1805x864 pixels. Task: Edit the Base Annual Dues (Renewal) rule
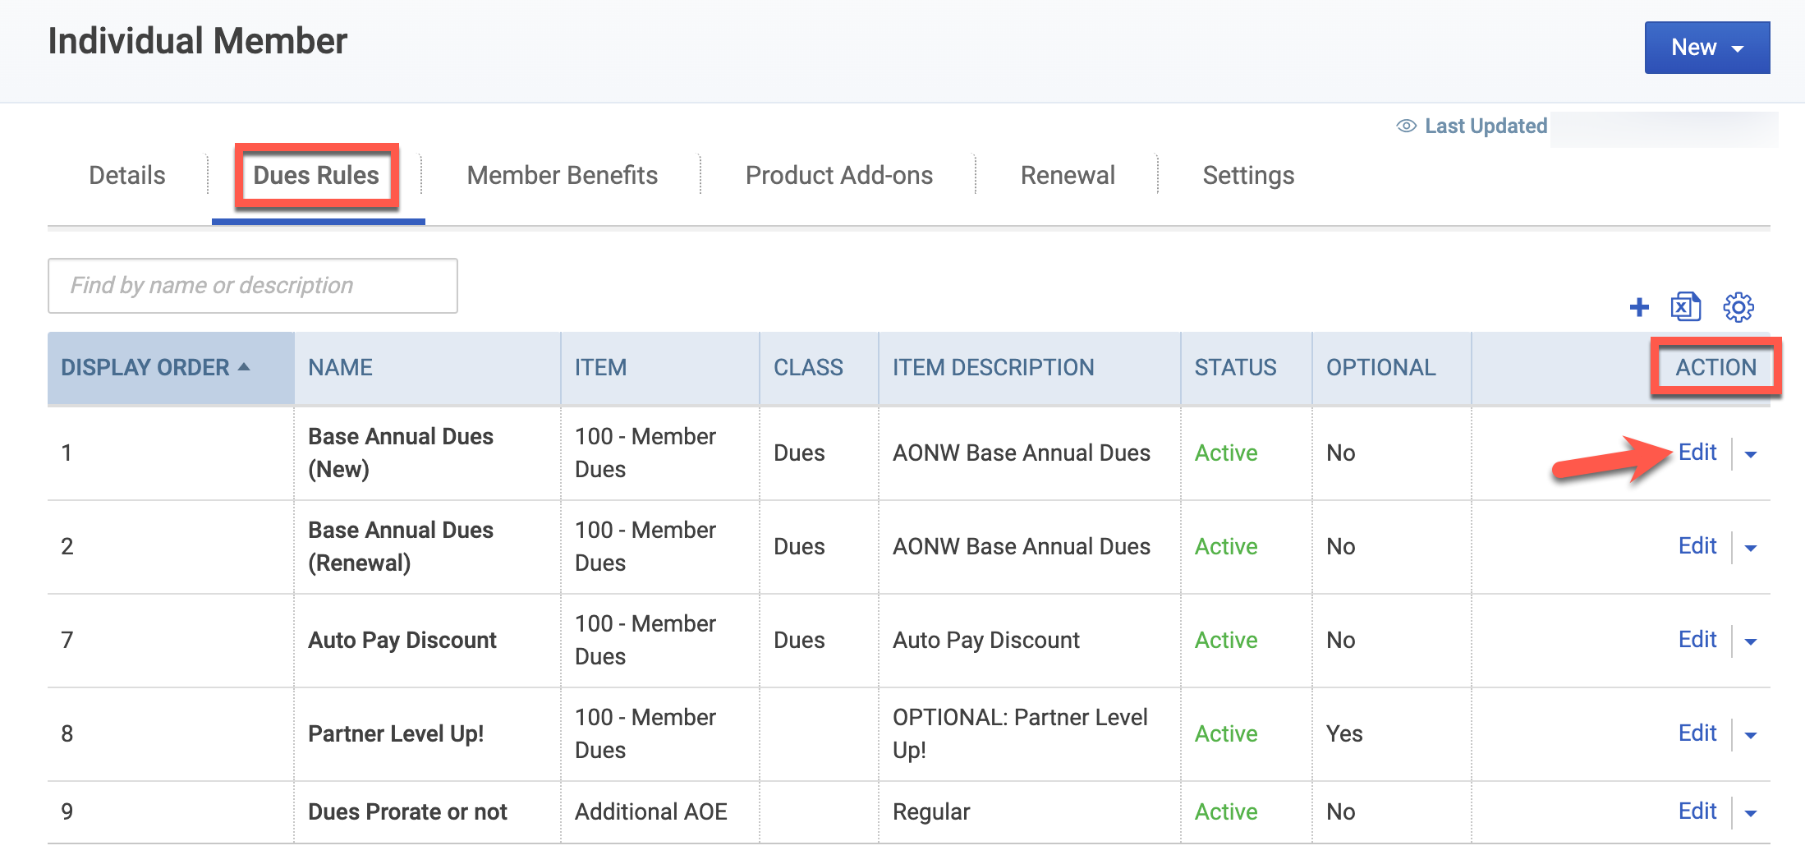coord(1697,545)
